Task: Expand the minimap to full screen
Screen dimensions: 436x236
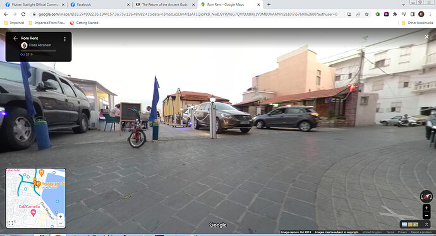Action: tap(11, 223)
